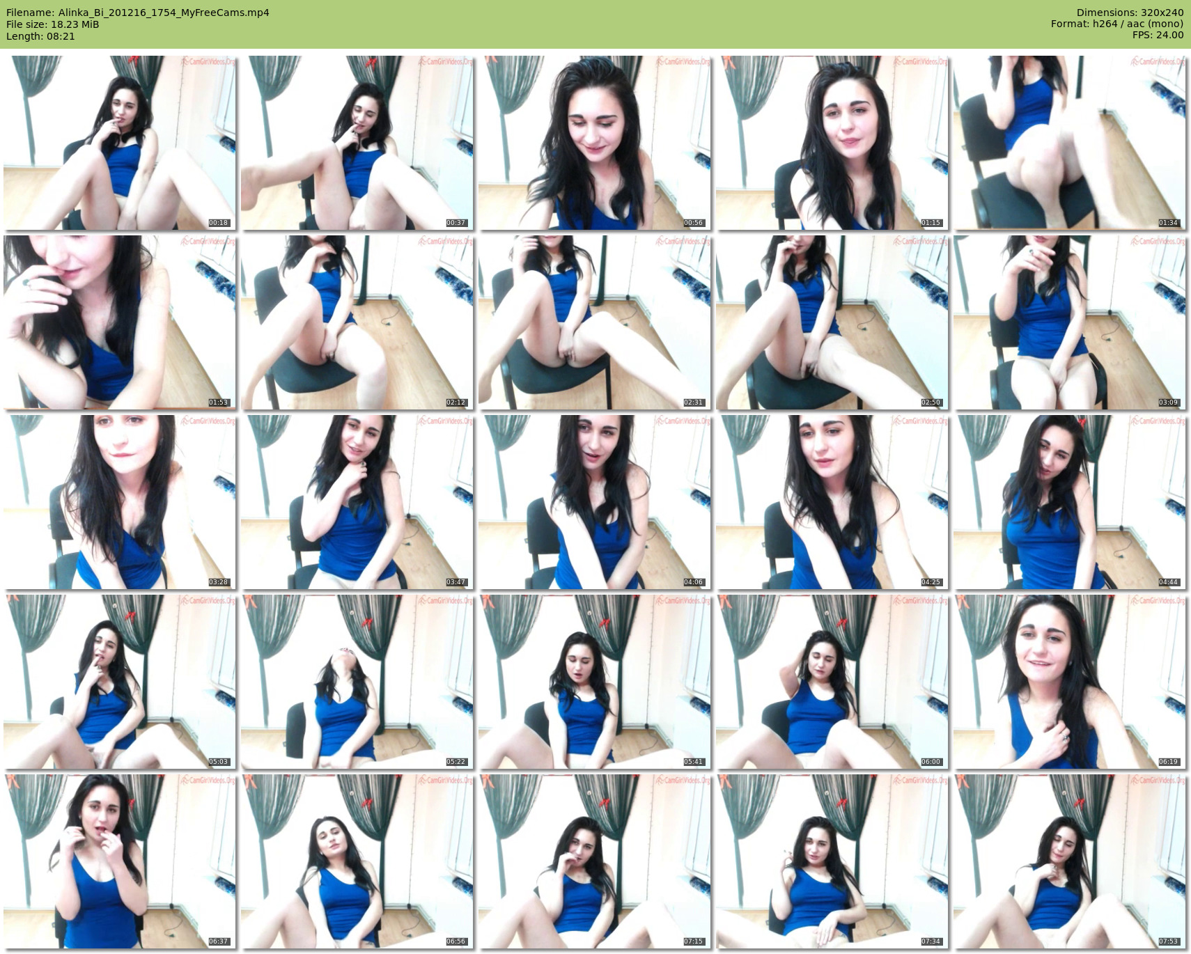This screenshot has height=954, width=1191.
Task: Click the 01:34 frame thumbnail
Action: tap(1069, 143)
